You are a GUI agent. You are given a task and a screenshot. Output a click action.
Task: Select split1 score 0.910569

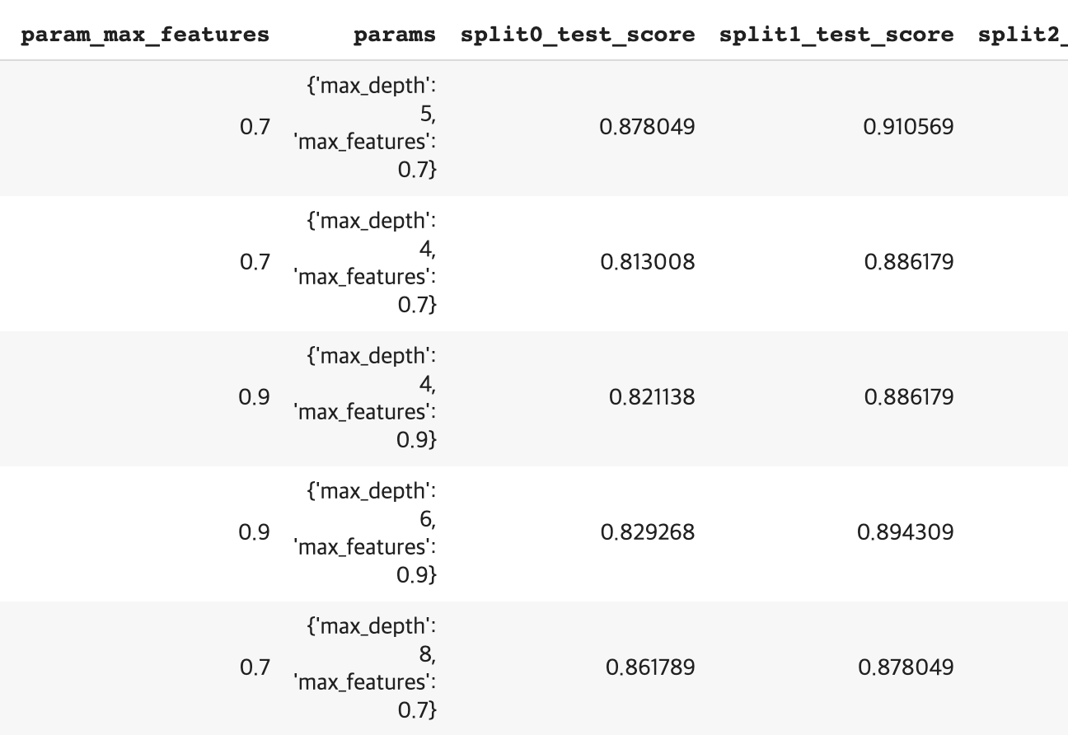click(908, 127)
